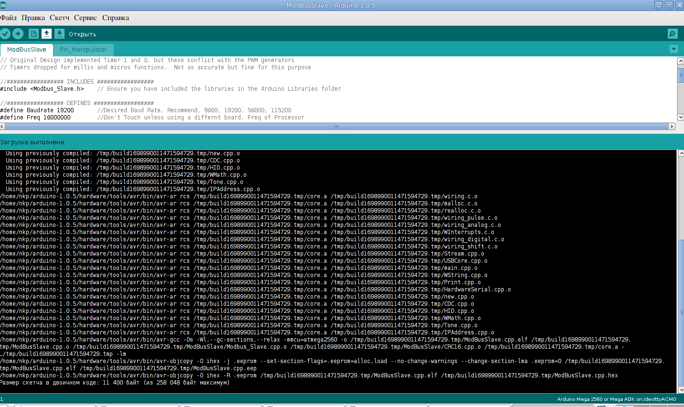
Task: Click the console output's scroll-down arrow
Action: click(681, 390)
